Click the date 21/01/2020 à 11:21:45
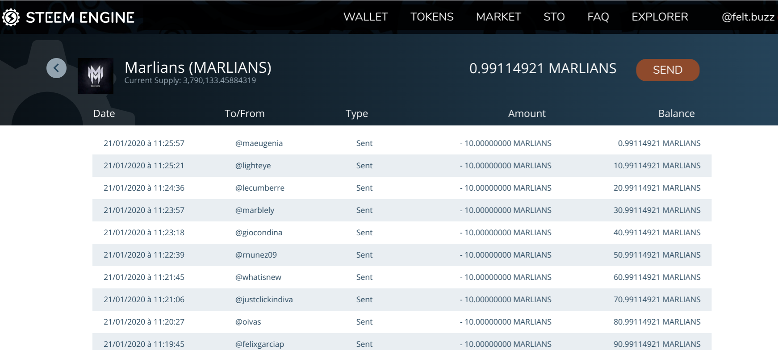 point(144,277)
